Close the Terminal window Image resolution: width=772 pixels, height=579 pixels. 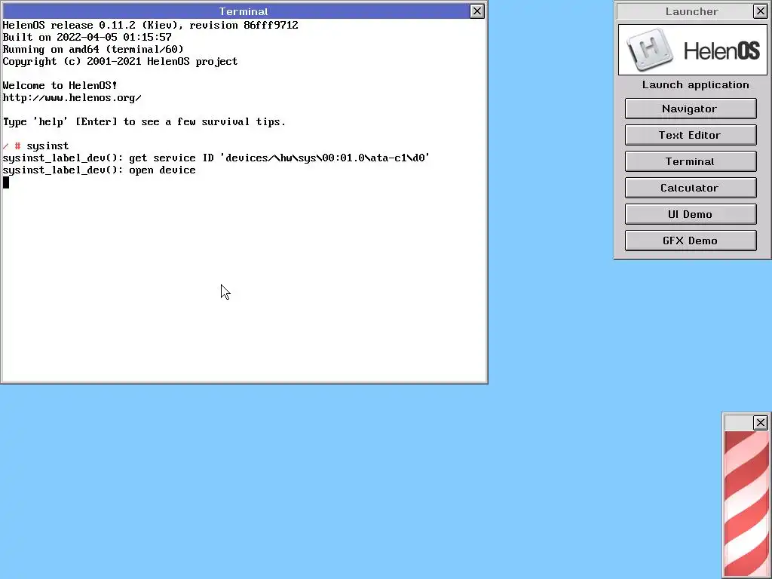477,11
